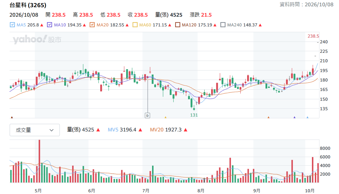Click the 150 price axis label
Viewport: 339px width, 194px height.
[x=324, y=99]
